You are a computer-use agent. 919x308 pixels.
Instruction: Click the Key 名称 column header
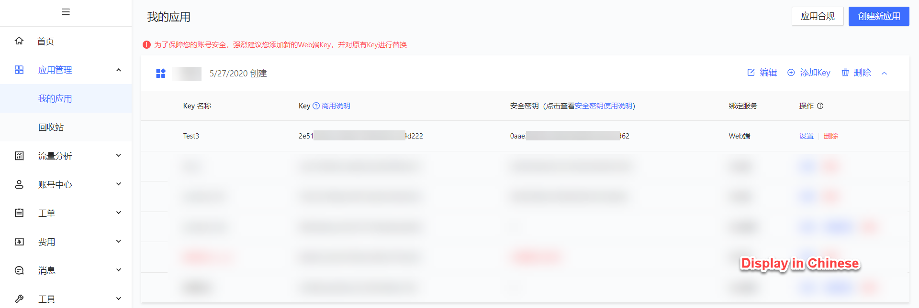click(197, 106)
